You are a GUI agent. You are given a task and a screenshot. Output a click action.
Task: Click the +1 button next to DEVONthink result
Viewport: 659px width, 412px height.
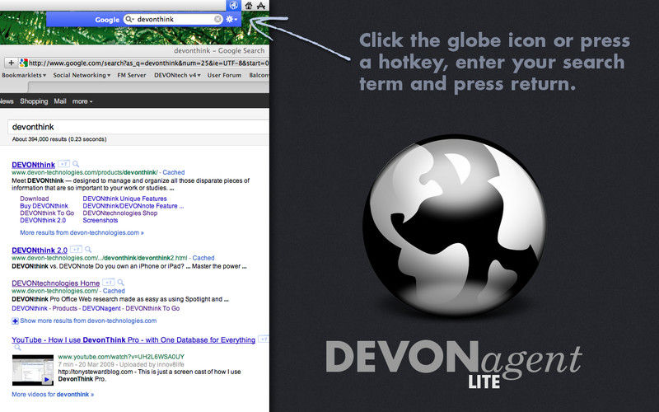click(x=63, y=164)
